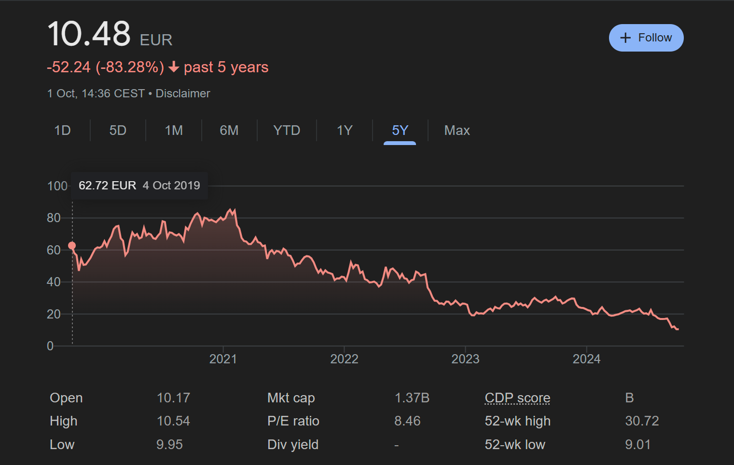Screen dimensions: 734x465
Task: Show the Max price history
Action: 457,131
